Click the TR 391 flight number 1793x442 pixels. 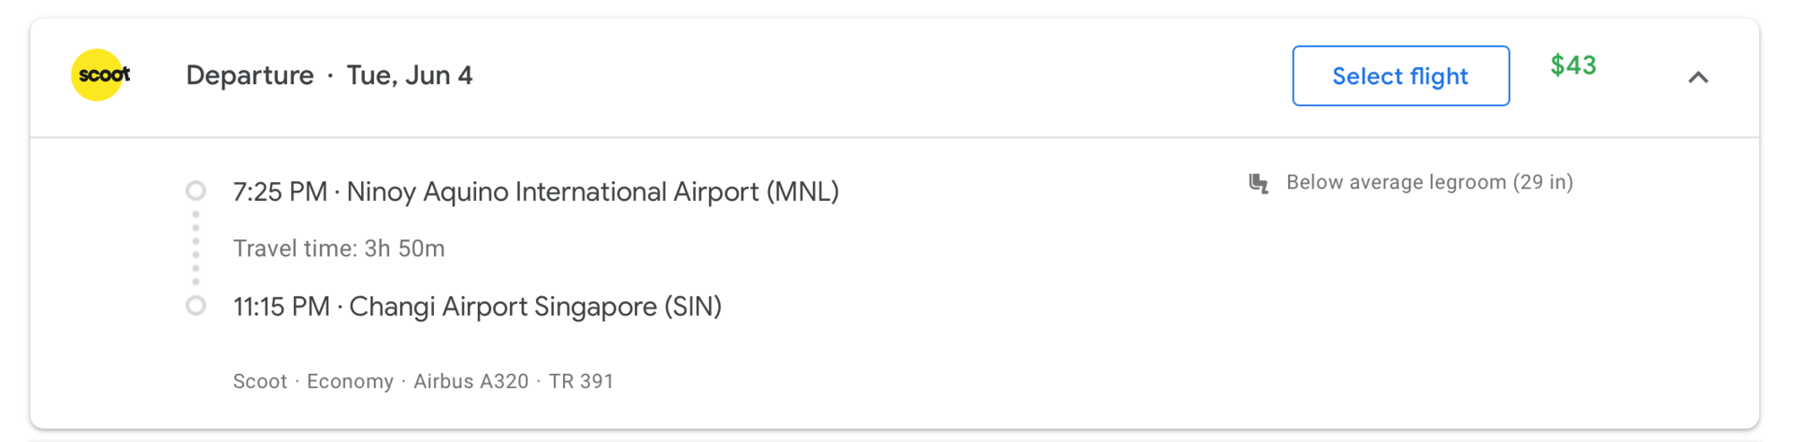(x=581, y=381)
